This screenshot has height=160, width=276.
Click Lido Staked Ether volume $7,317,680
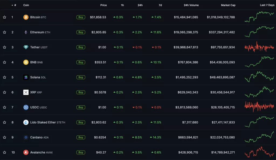pos(190,122)
